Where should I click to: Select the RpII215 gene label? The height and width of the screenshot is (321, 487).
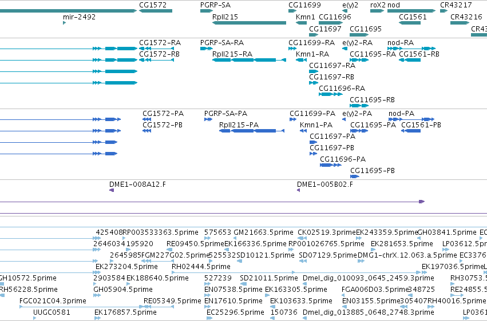[x=225, y=17]
